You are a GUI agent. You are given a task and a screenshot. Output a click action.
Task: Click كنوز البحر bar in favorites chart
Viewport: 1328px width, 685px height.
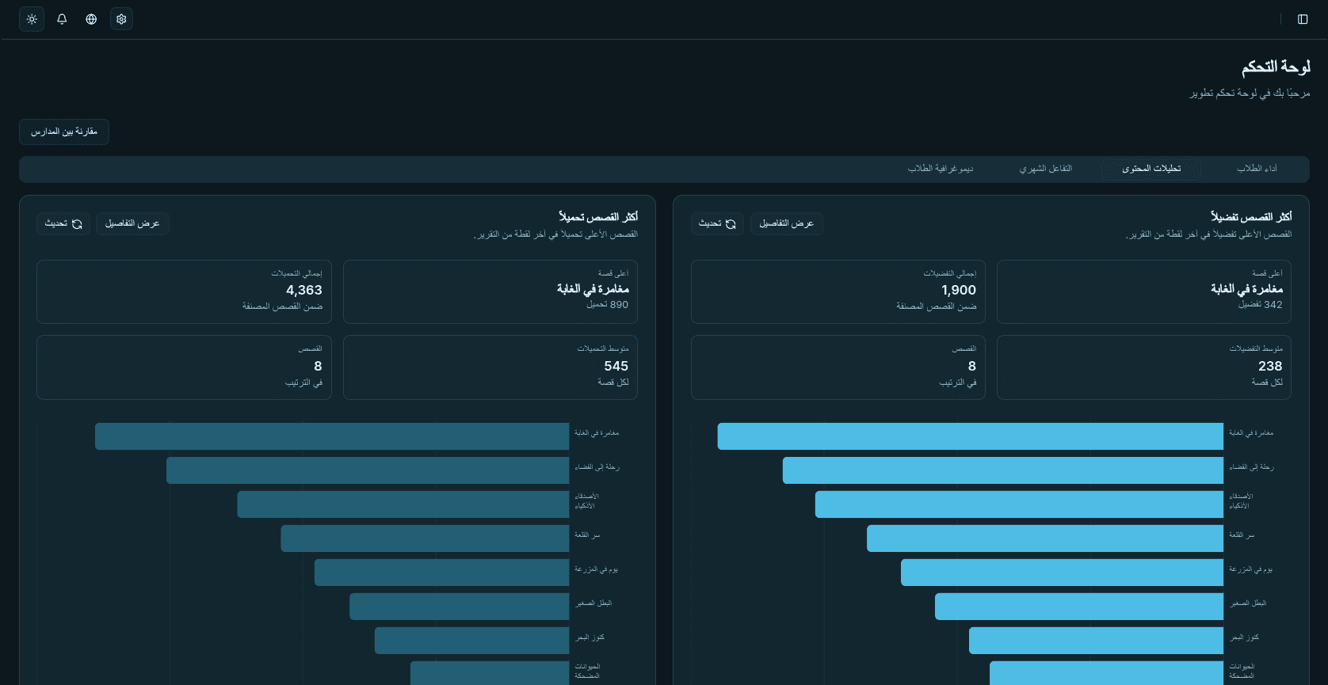coord(1097,641)
